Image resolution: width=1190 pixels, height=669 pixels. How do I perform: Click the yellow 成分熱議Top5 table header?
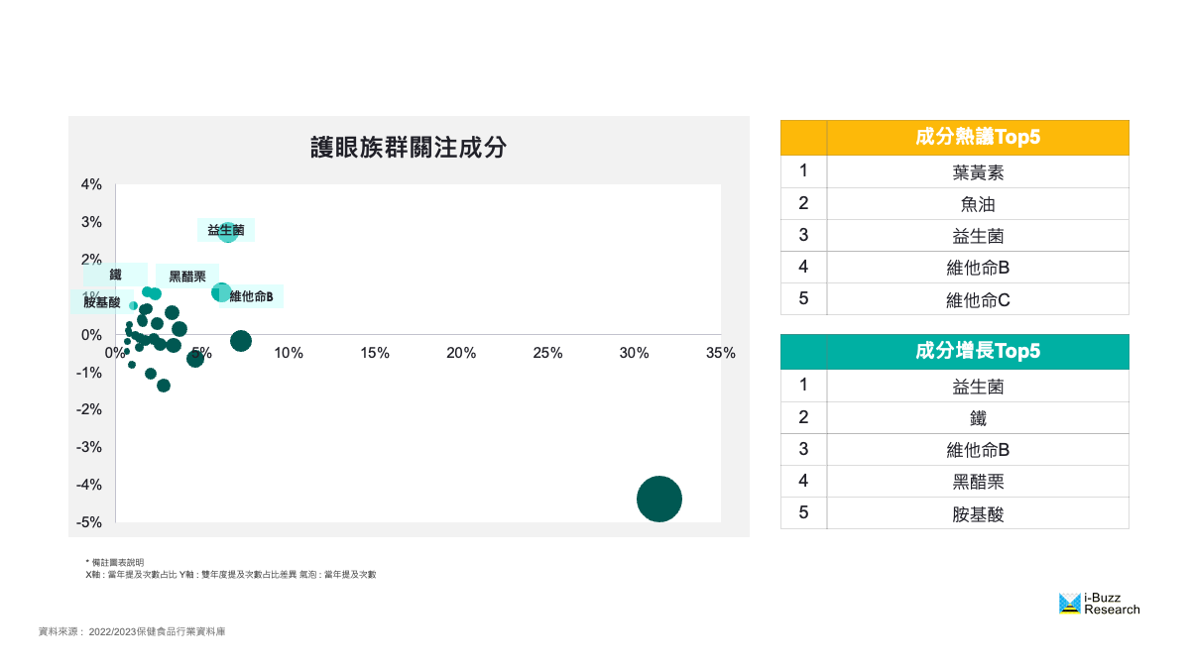click(x=977, y=138)
